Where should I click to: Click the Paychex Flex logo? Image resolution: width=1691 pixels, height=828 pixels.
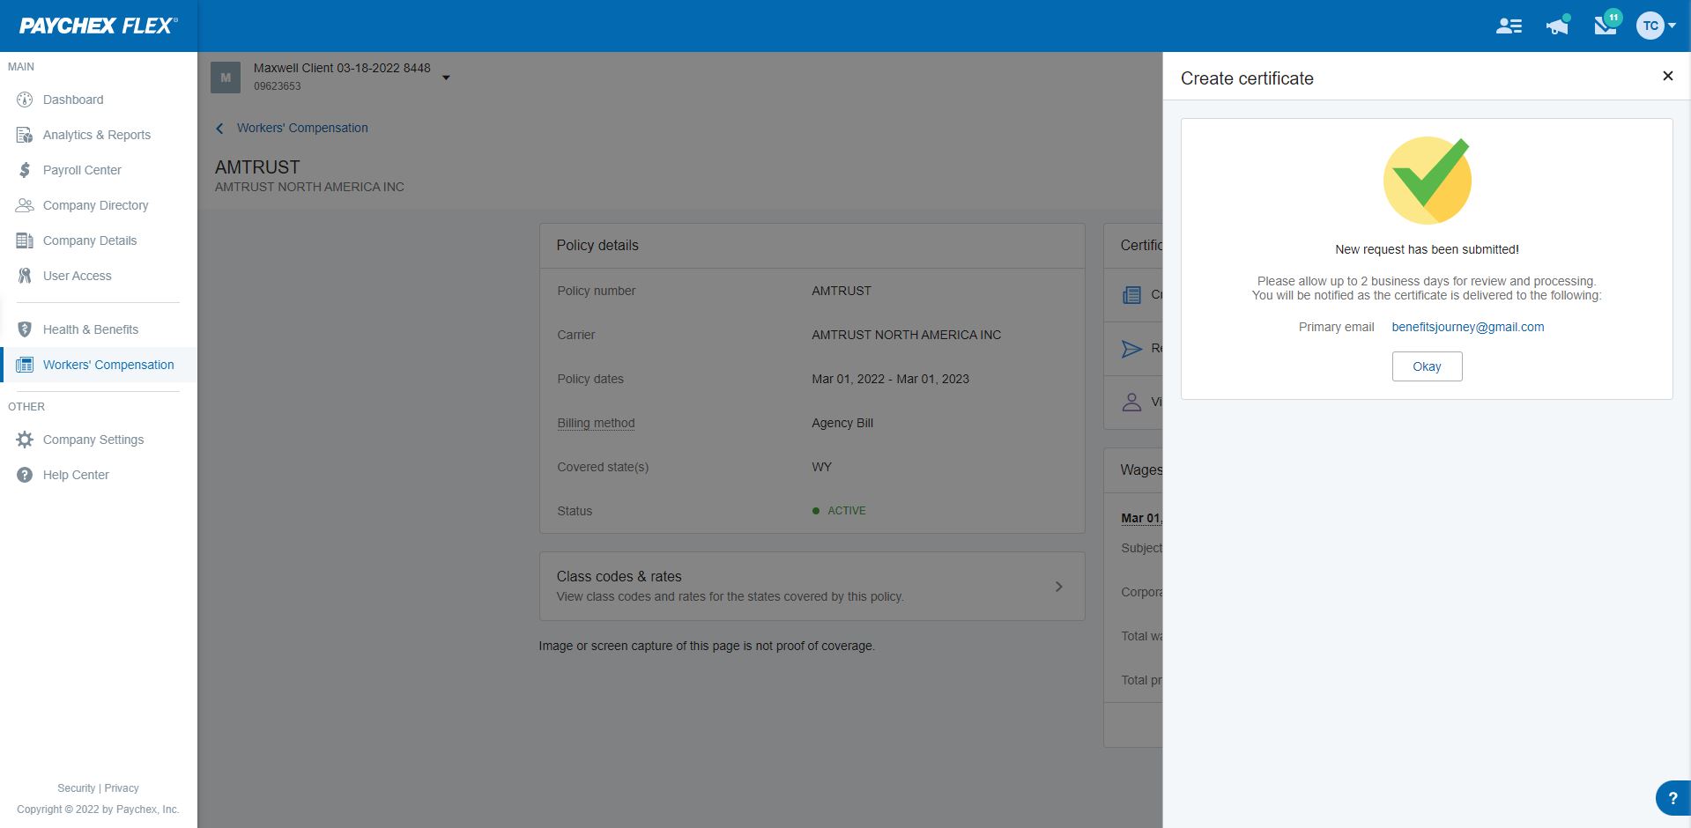coord(98,26)
